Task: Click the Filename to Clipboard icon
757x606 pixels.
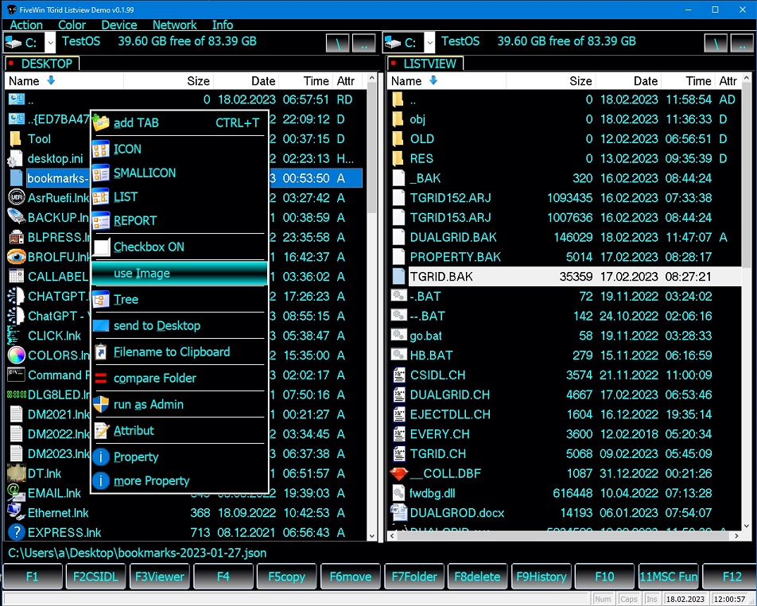Action: pyautogui.click(x=101, y=352)
